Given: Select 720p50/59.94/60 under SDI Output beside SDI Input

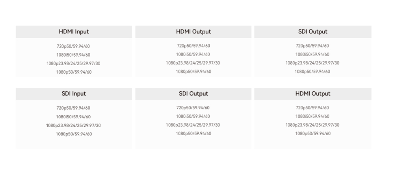Looking at the screenshot, I should click(x=193, y=108).
